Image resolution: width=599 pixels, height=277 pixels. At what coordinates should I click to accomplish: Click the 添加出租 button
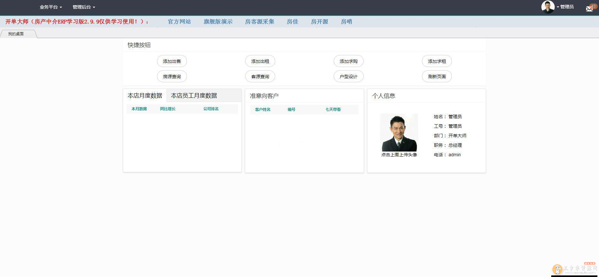[x=260, y=61]
